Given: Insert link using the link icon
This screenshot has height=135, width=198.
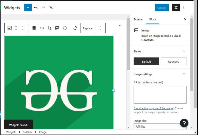Looking at the screenshot, I should pyautogui.click(x=42, y=28).
